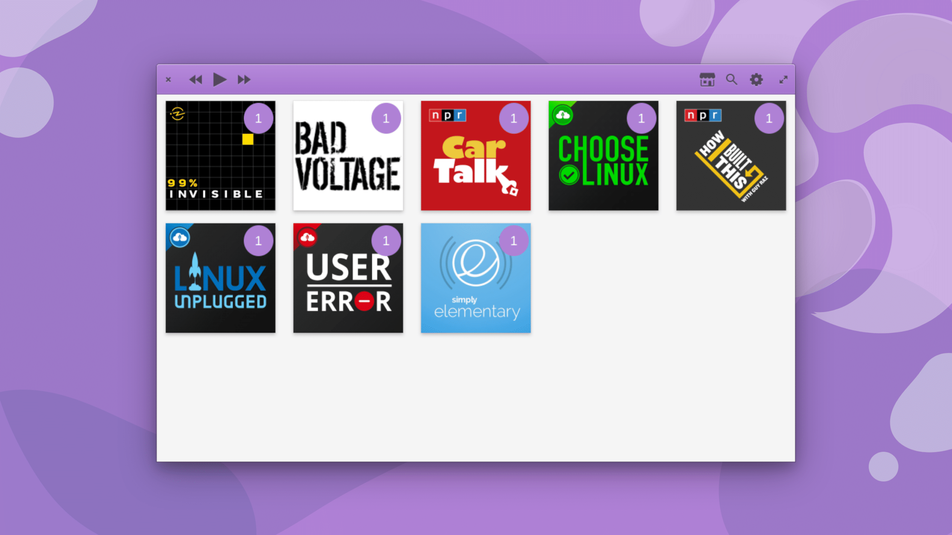This screenshot has width=952, height=535.
Task: Click unplayed count badge on 99% Invisible
Action: click(258, 119)
